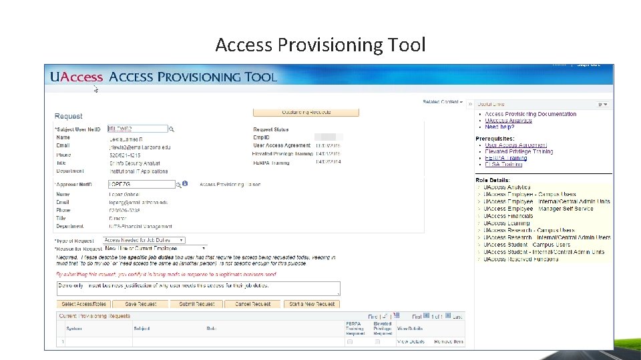Click the Subject column header

(142, 329)
